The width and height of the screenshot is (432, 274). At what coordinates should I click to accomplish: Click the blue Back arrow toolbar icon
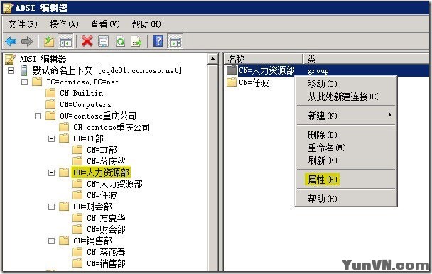click(11, 42)
